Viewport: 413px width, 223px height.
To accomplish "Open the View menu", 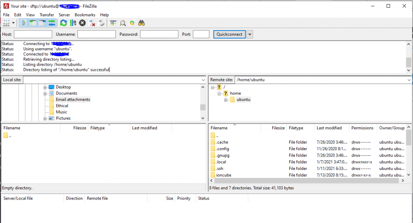I will [x=30, y=15].
